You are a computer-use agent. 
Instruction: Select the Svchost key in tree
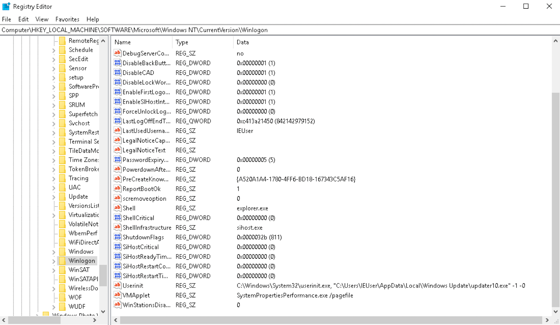click(79, 123)
